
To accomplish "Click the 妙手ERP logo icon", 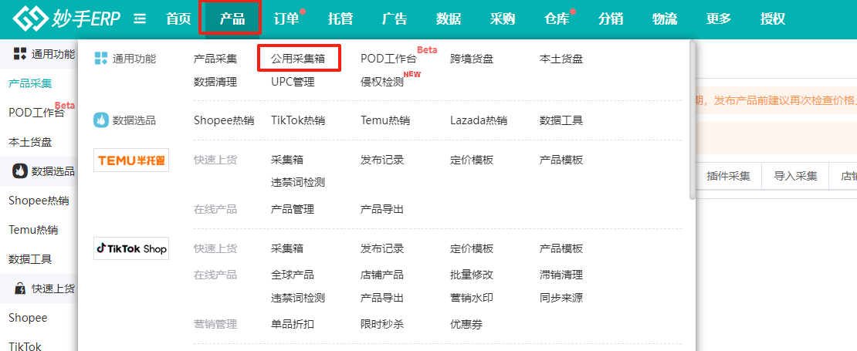I will click(x=29, y=19).
